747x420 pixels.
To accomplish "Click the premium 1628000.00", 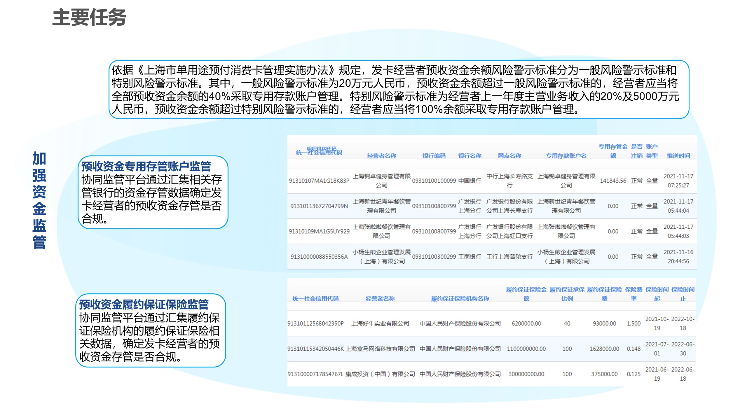I will (604, 349).
